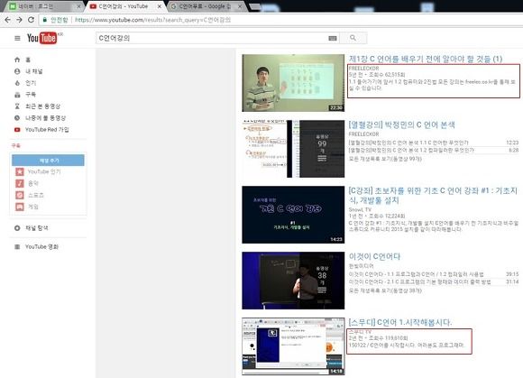Screen dimensions: 523x378
Task: Open the Music (음악) channel entry
Action: tap(27, 183)
